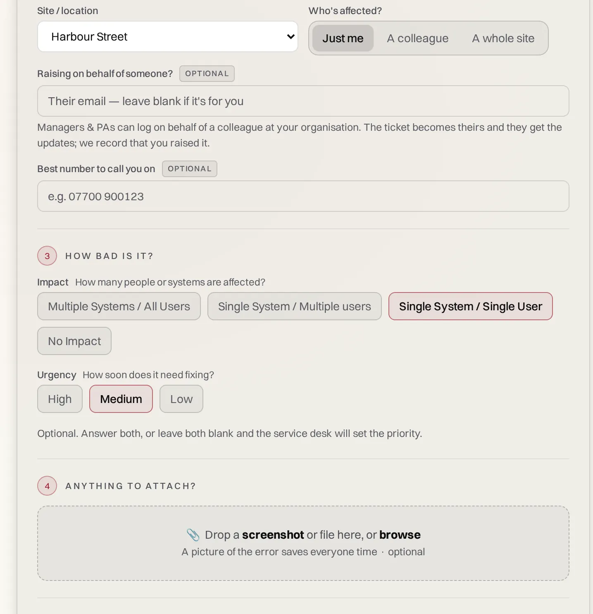593x614 pixels.
Task: Click the step 4 circle badge
Action: 47,486
